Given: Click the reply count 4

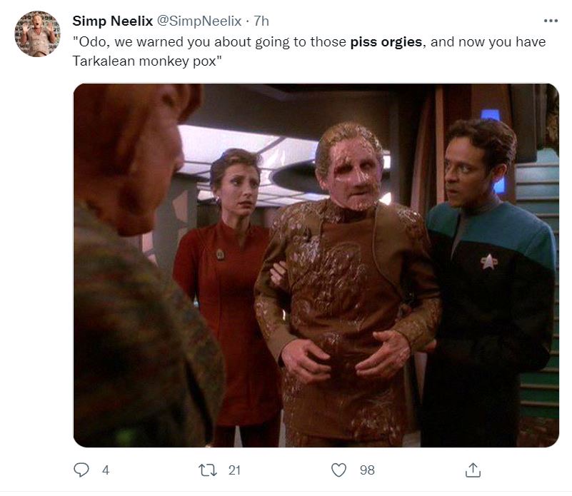Looking at the screenshot, I should (x=106, y=470).
